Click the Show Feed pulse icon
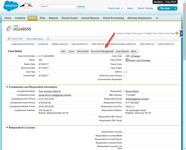The height and width of the screenshot is (150, 186). tap(9, 39)
